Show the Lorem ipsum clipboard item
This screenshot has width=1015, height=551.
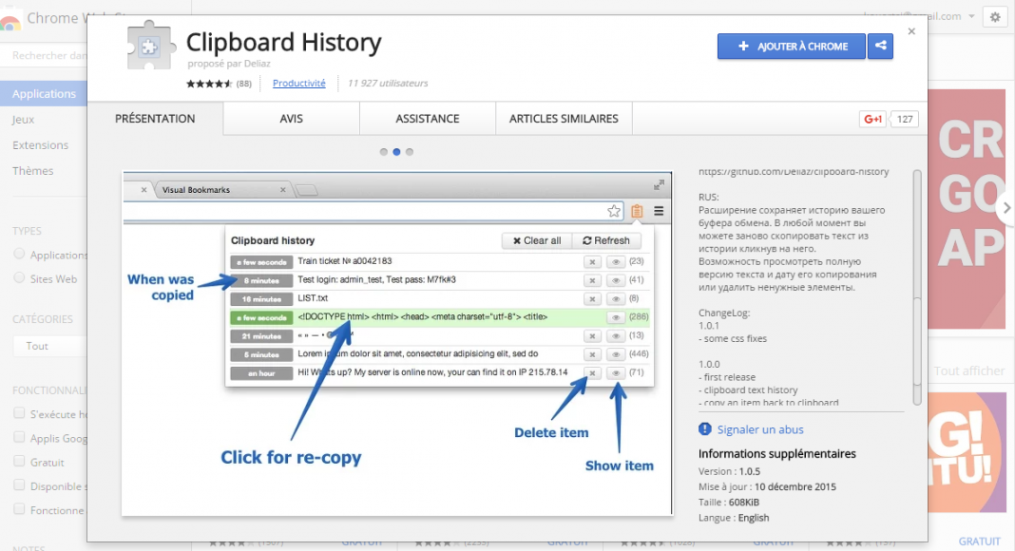(x=616, y=354)
